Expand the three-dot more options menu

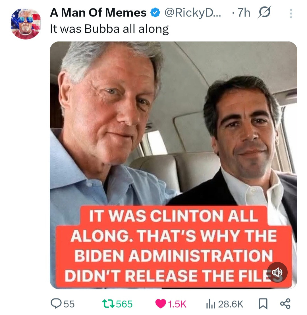click(x=291, y=13)
